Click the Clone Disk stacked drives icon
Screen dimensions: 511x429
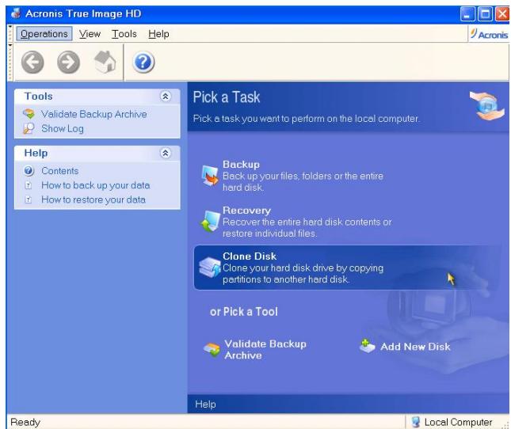[x=210, y=268]
